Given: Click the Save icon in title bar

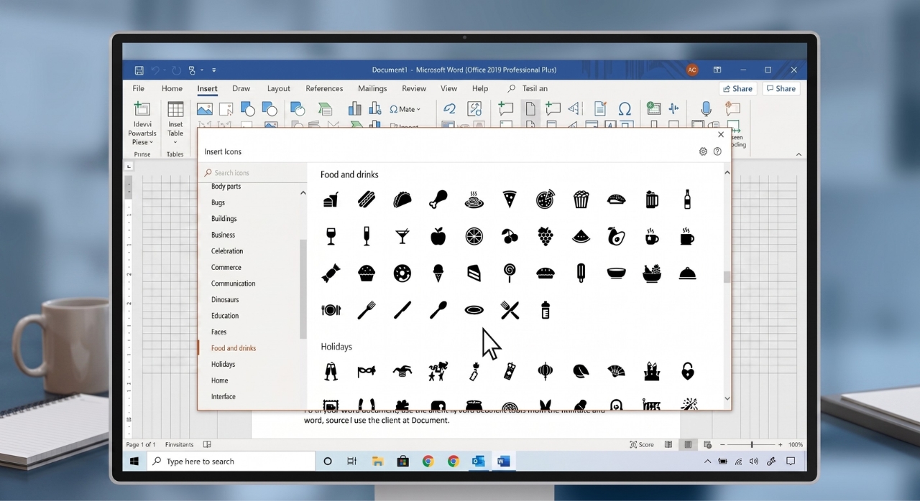Looking at the screenshot, I should coord(139,70).
